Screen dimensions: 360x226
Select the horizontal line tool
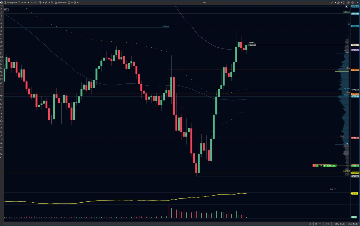pyautogui.click(x=1, y=20)
